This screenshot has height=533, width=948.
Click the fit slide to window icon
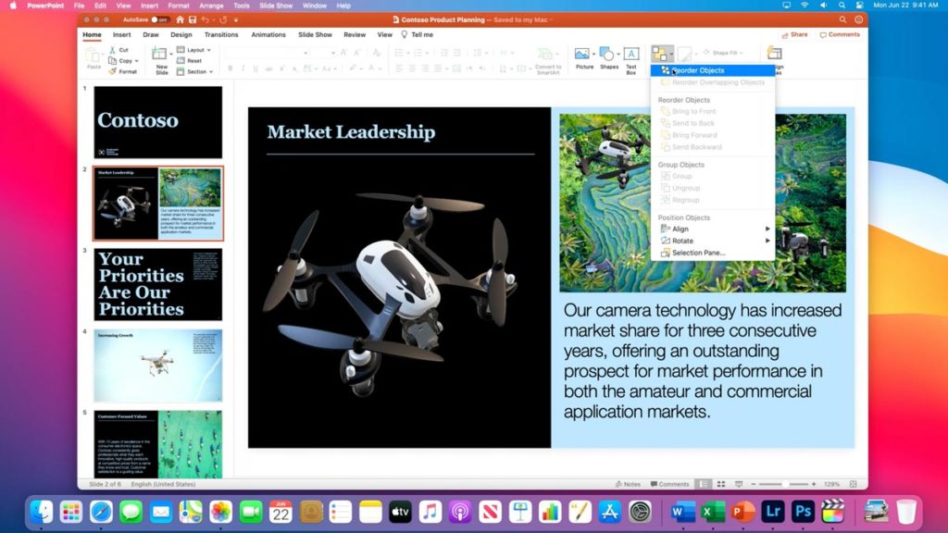pyautogui.click(x=853, y=484)
